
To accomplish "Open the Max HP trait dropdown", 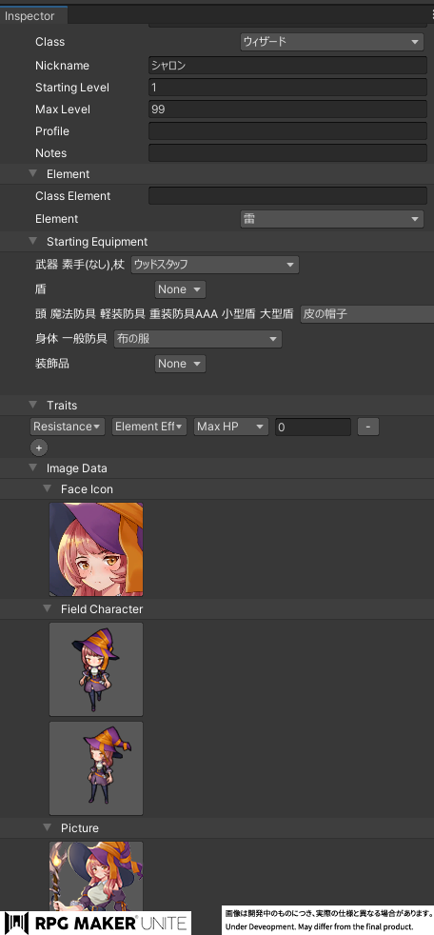I will click(230, 427).
